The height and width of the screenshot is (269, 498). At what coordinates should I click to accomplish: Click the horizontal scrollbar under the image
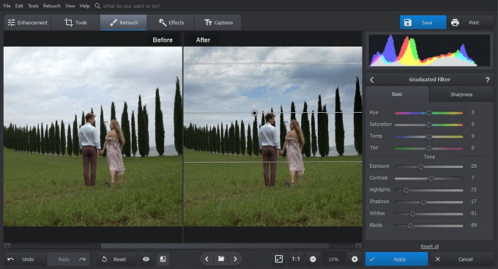coord(215,246)
